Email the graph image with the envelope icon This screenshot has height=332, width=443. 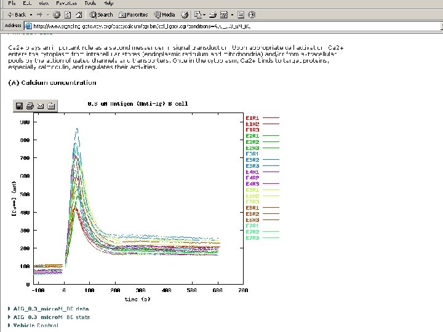pos(41,106)
